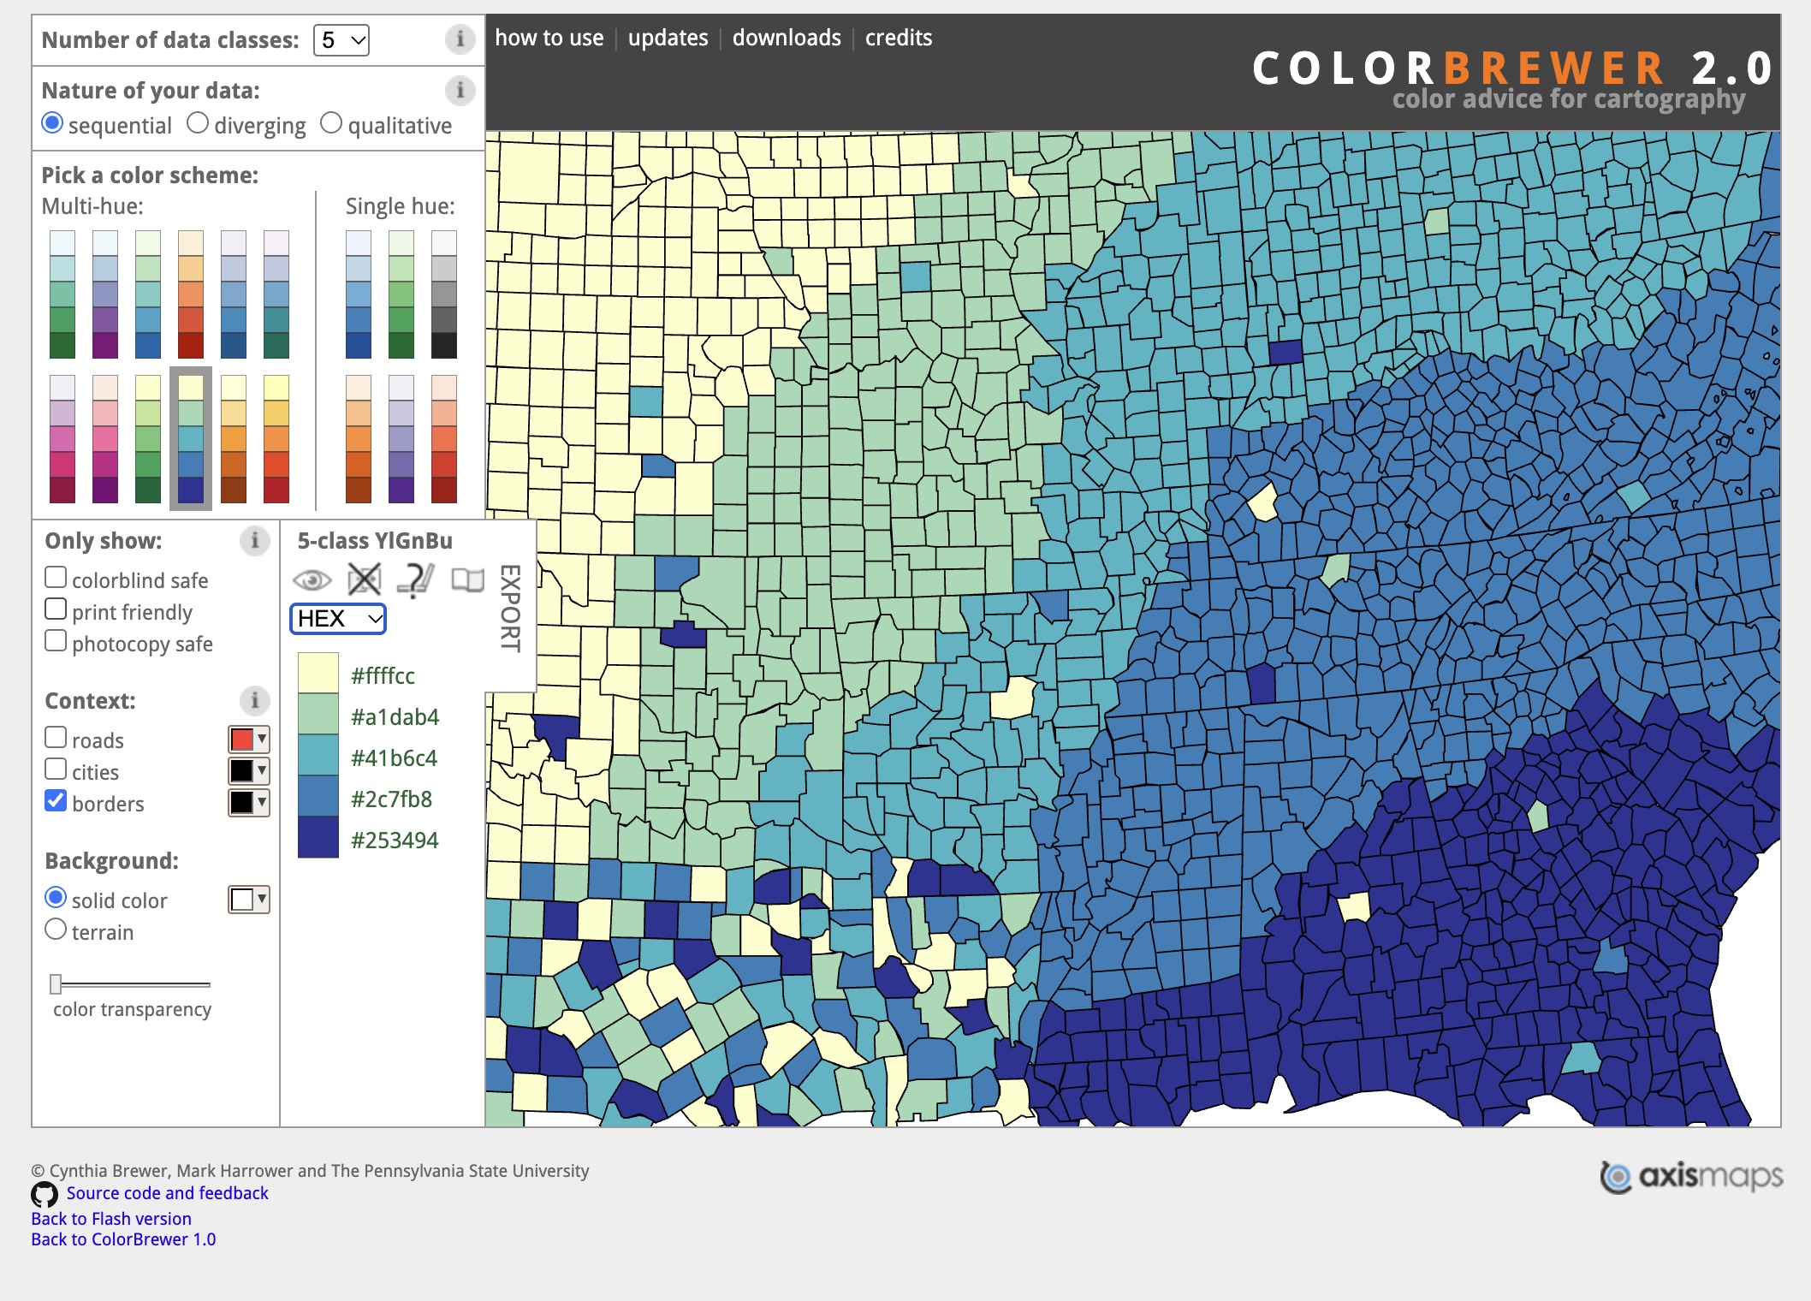Open the info icon next to Only show
Image resolution: width=1811 pixels, height=1301 pixels.
[254, 540]
